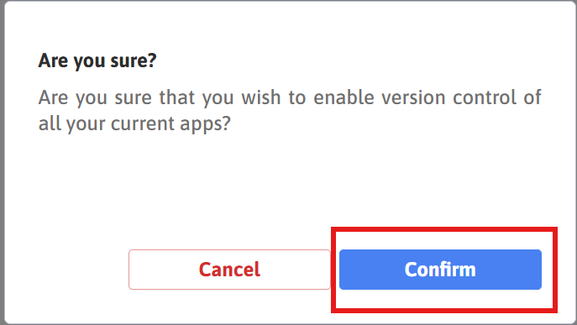Confirm enabling version control
This screenshot has width=577, height=325.
pos(440,270)
